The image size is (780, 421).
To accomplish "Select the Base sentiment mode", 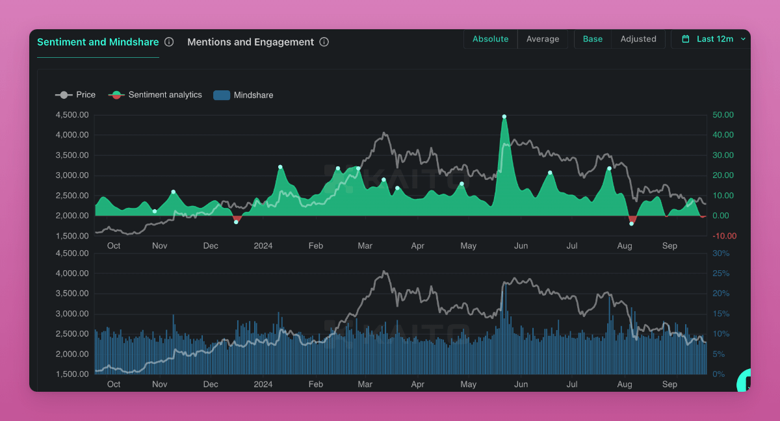I will pos(592,39).
